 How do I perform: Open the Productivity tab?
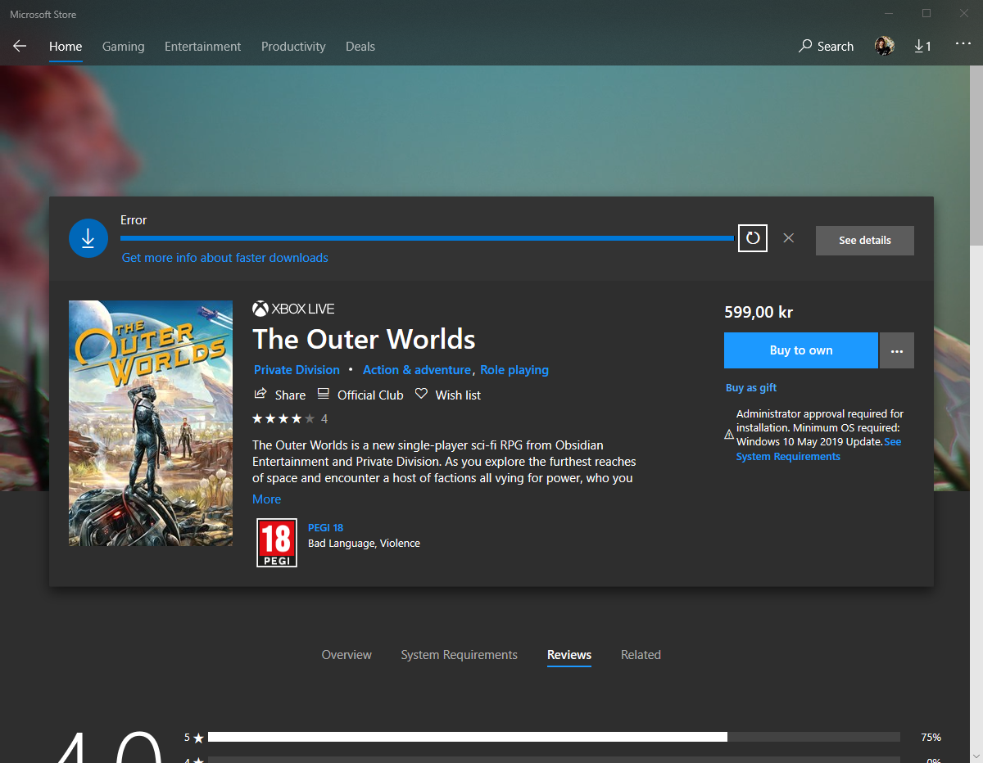[293, 47]
